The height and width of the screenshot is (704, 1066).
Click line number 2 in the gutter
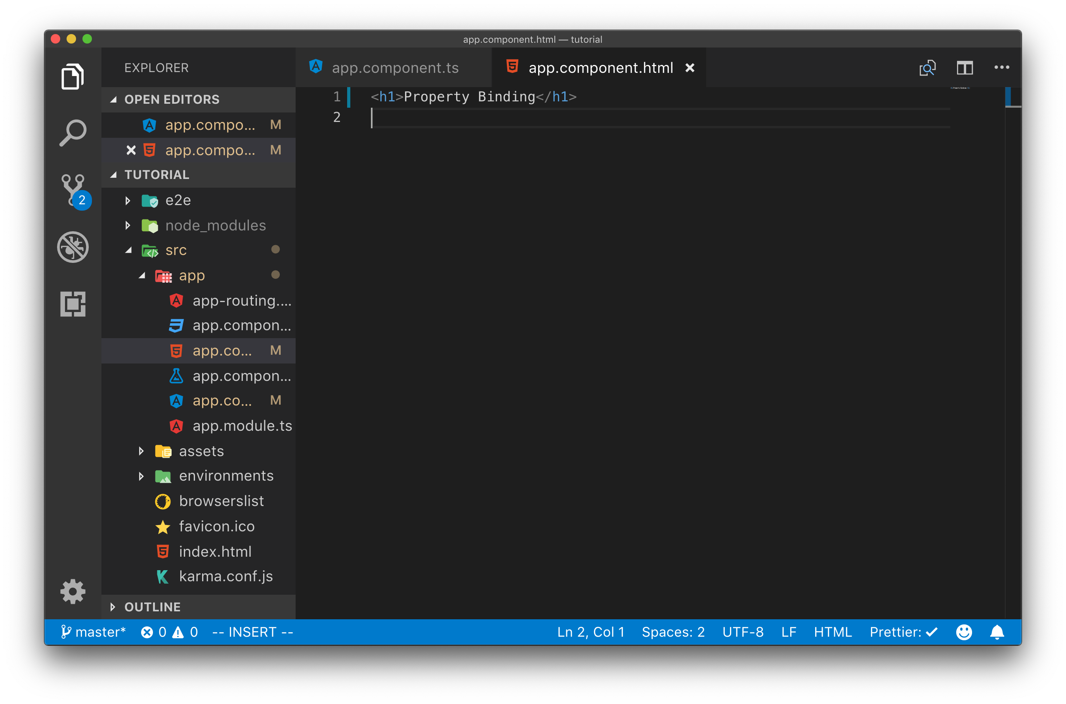tap(336, 118)
